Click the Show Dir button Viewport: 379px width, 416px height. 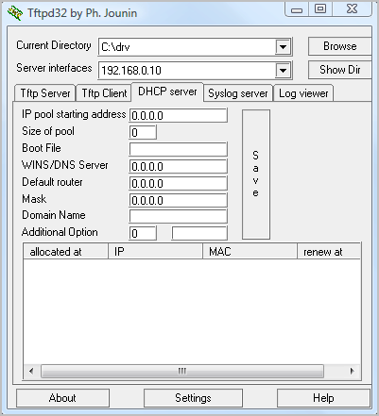point(340,70)
